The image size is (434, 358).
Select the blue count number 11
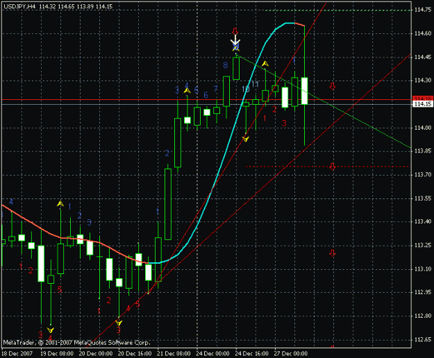(x=255, y=84)
